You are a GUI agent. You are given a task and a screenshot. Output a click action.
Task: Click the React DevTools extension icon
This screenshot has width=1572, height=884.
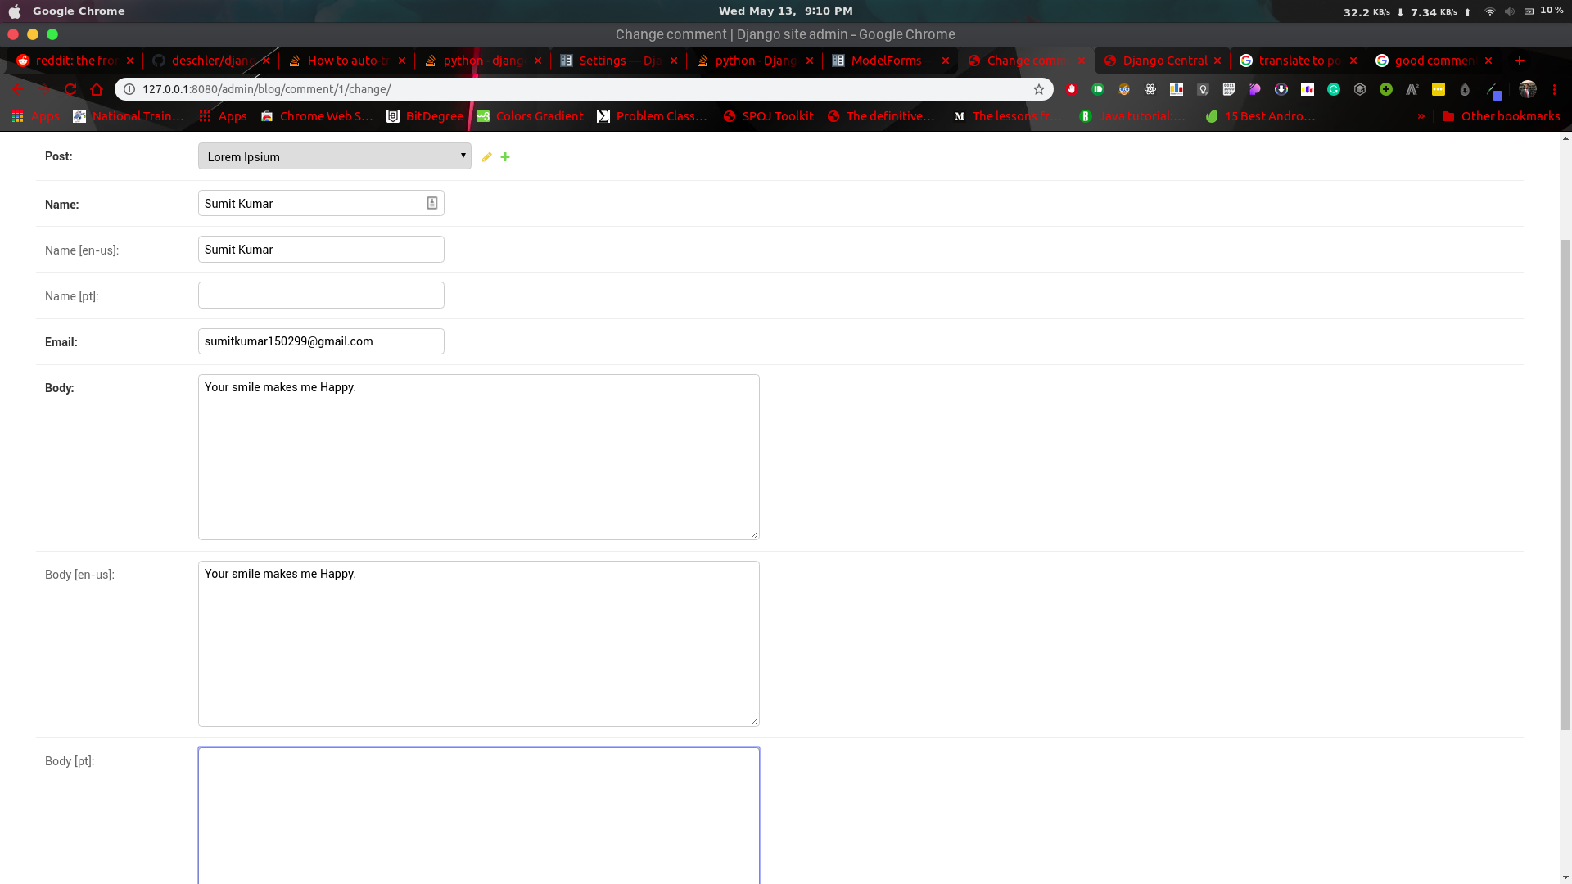(x=1150, y=89)
